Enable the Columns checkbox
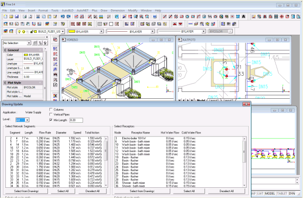The width and height of the screenshot is (303, 198). pos(50,110)
